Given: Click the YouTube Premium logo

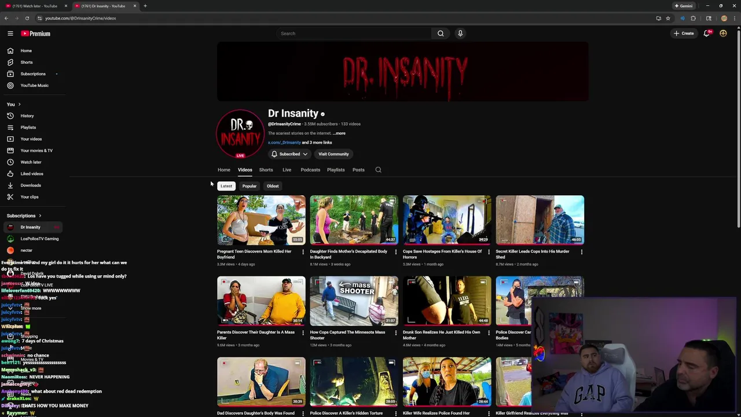Looking at the screenshot, I should (36, 34).
